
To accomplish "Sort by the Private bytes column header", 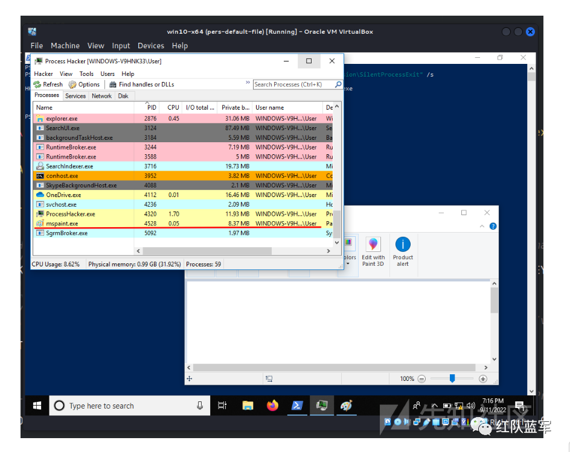I will pos(235,107).
